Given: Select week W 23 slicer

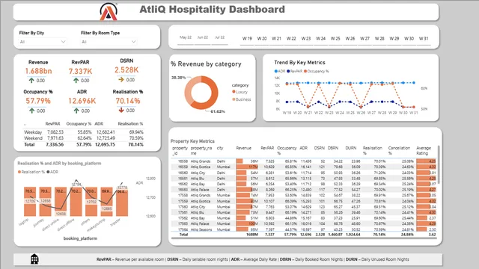Looking at the screenshot, I should click(x=306, y=39).
